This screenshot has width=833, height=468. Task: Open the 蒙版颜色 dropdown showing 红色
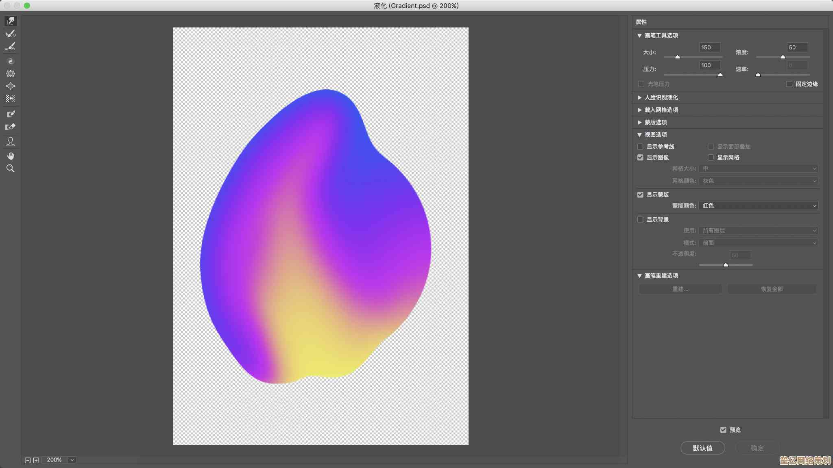759,206
